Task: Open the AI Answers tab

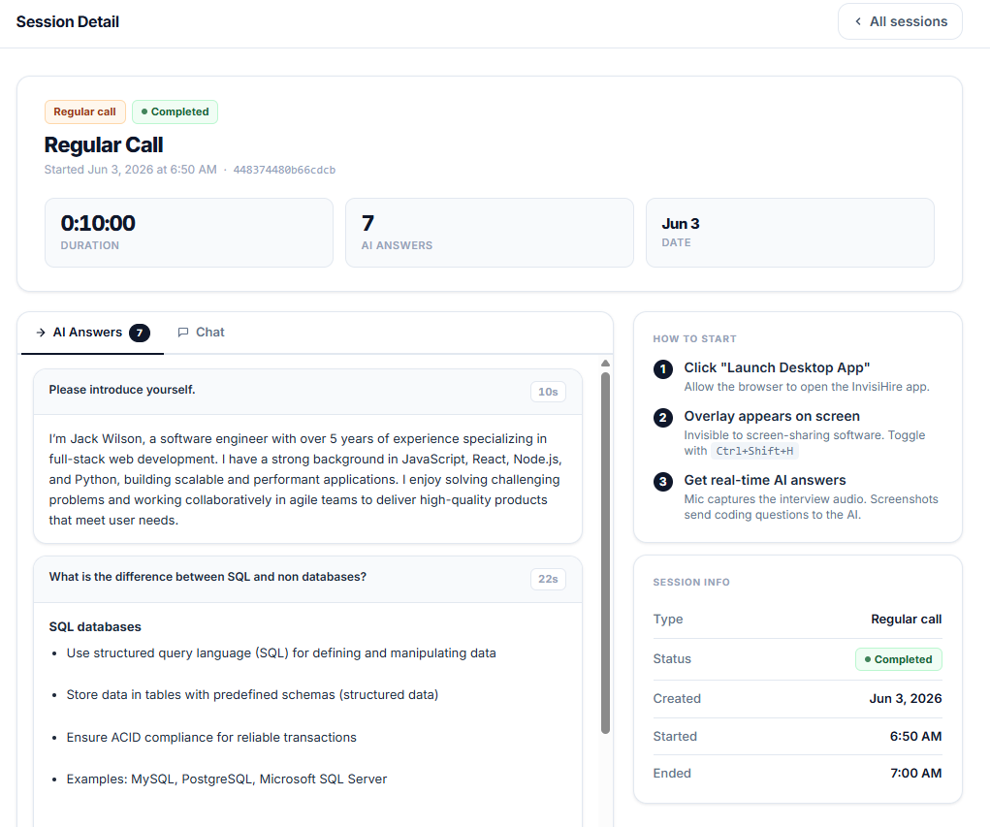Action: (93, 333)
